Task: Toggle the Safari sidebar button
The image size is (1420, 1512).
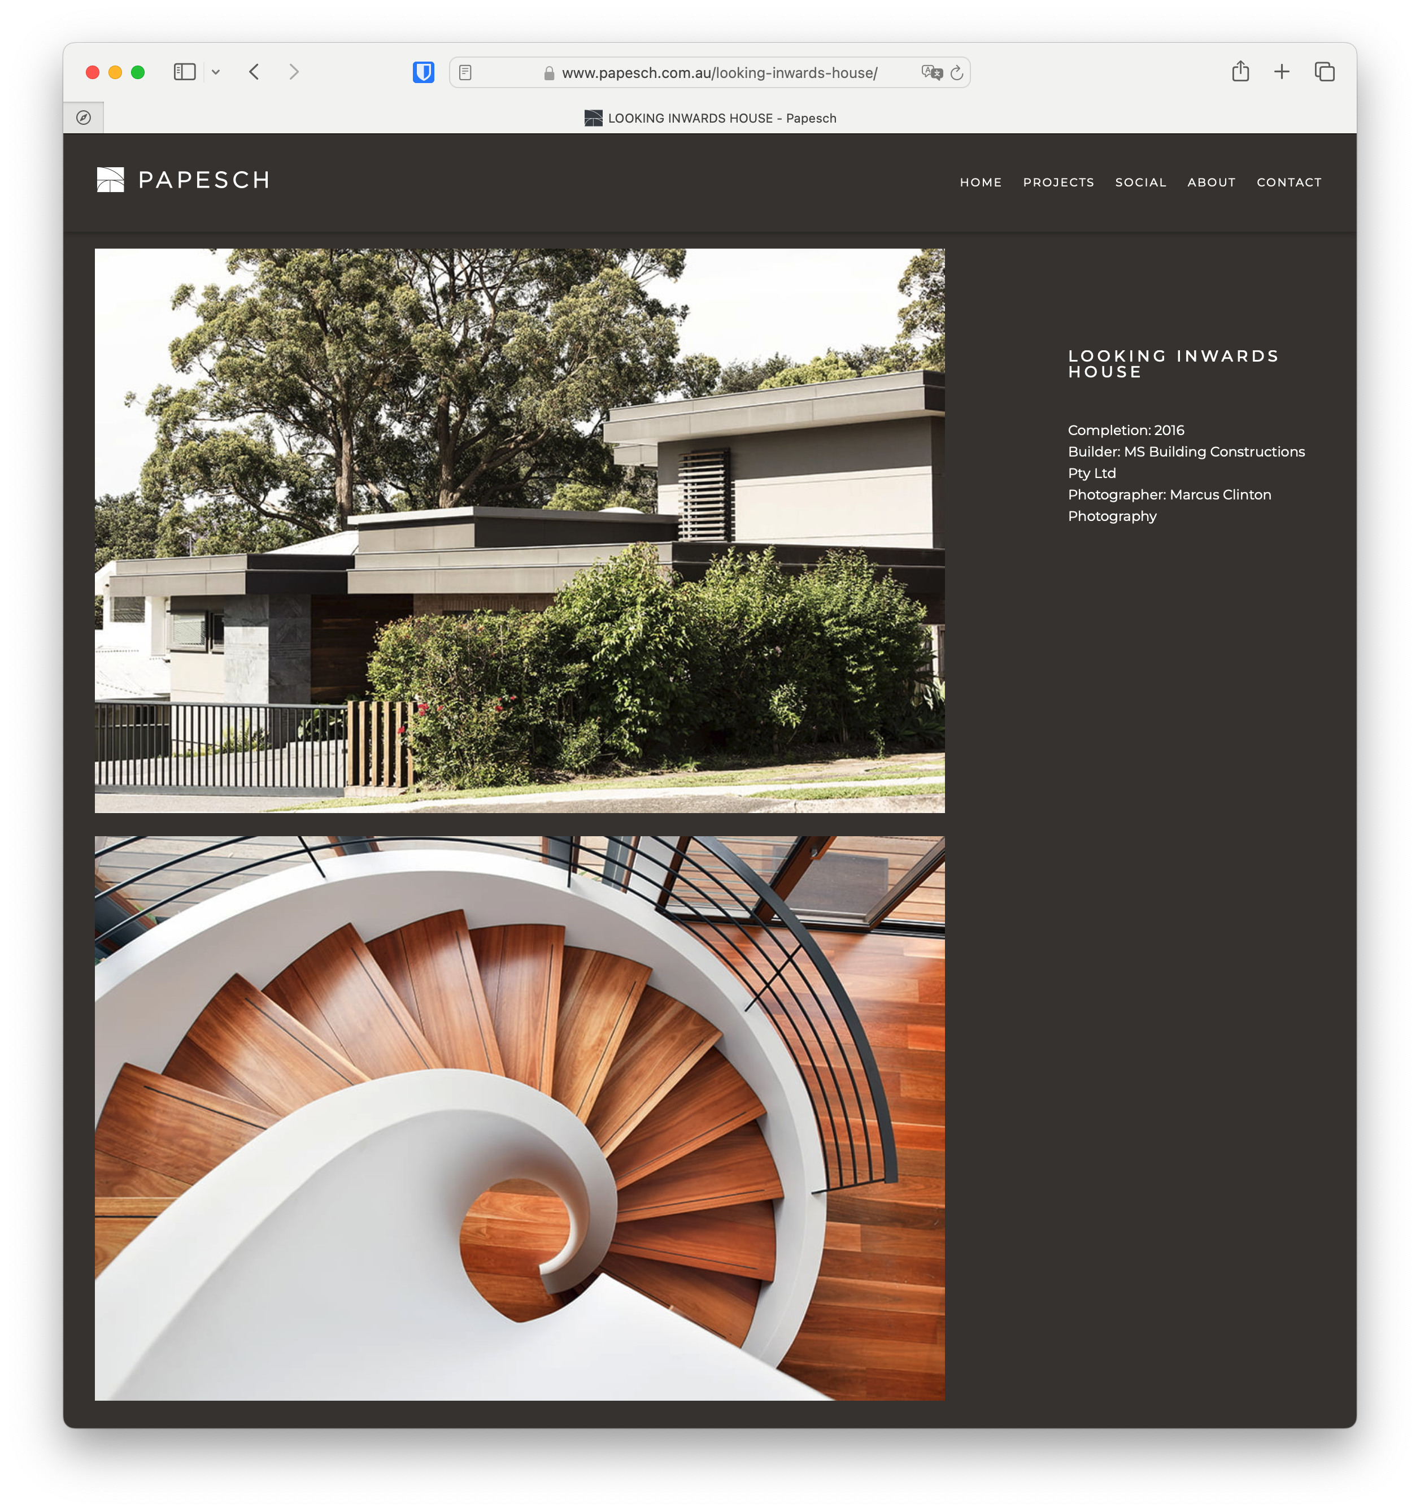Action: click(185, 72)
